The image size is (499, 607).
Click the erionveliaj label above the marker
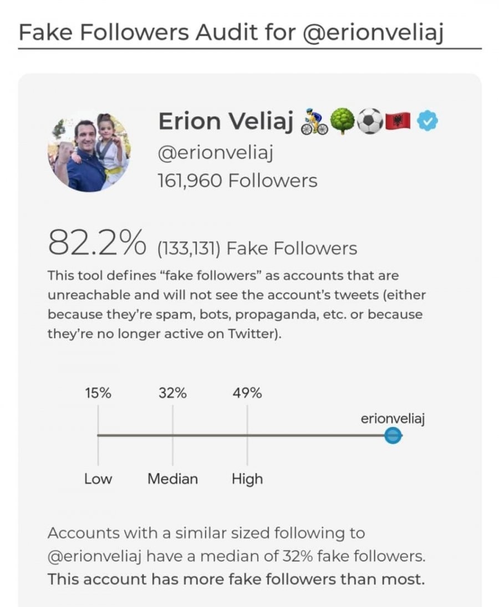[x=393, y=419]
